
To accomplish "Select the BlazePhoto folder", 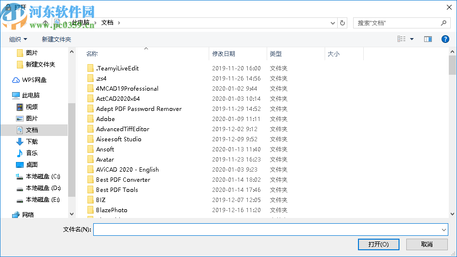I will click(112, 210).
